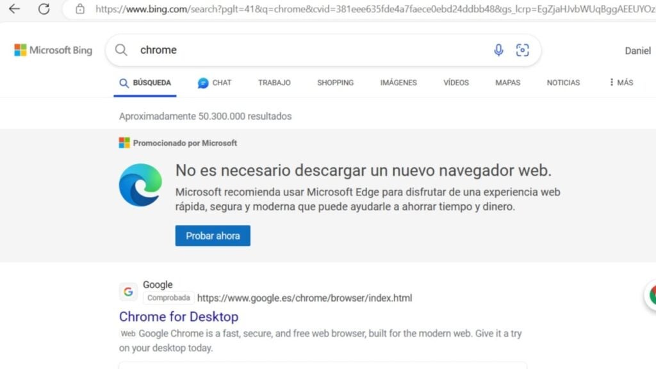Click the site lock icon in address bar
The width and height of the screenshot is (656, 369).
click(80, 9)
